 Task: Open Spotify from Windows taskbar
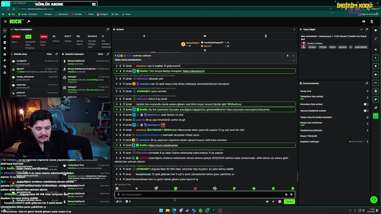[x=200, y=210]
